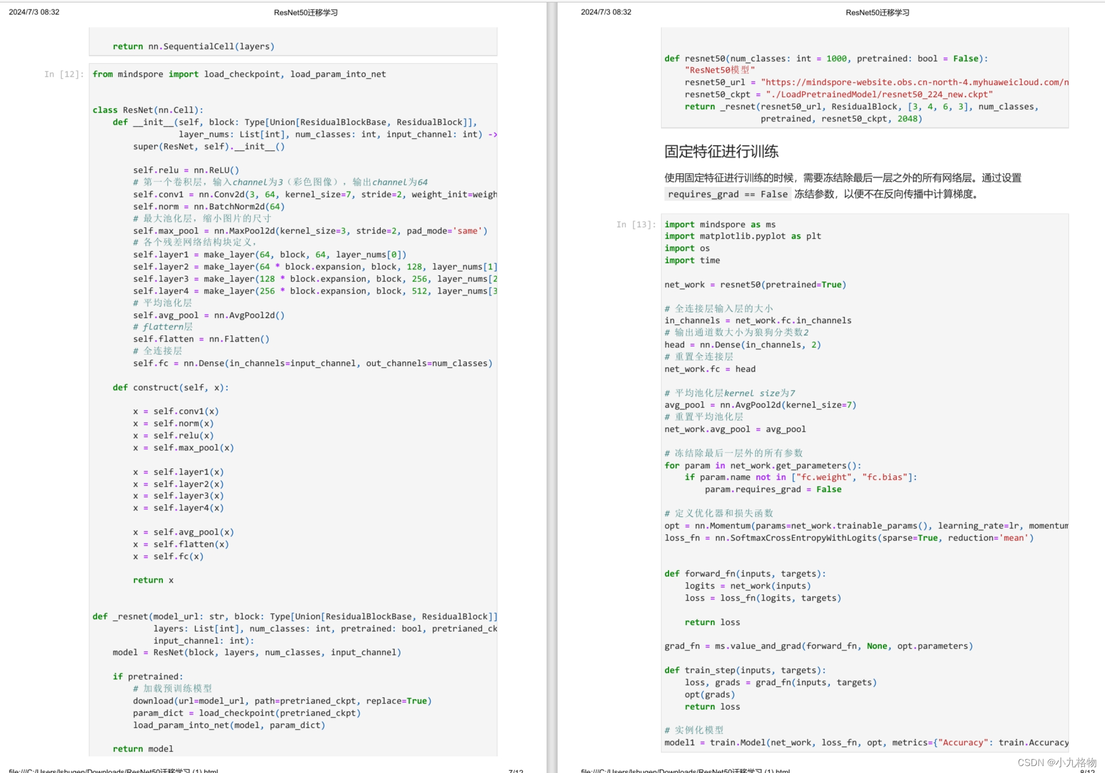Click the 'def forward_fn(inputs, targets):' line
1105x773 pixels.
tap(746, 574)
